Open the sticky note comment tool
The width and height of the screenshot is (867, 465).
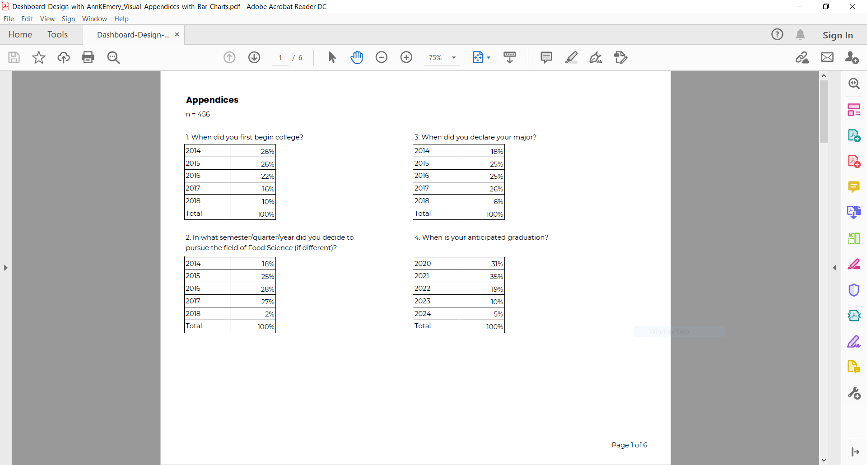(546, 57)
